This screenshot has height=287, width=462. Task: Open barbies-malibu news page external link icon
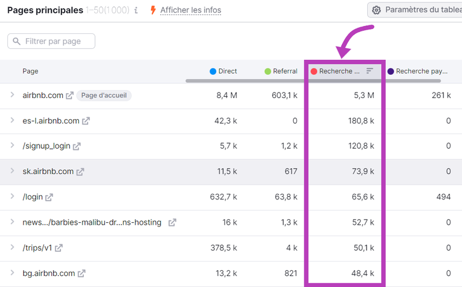(x=172, y=222)
